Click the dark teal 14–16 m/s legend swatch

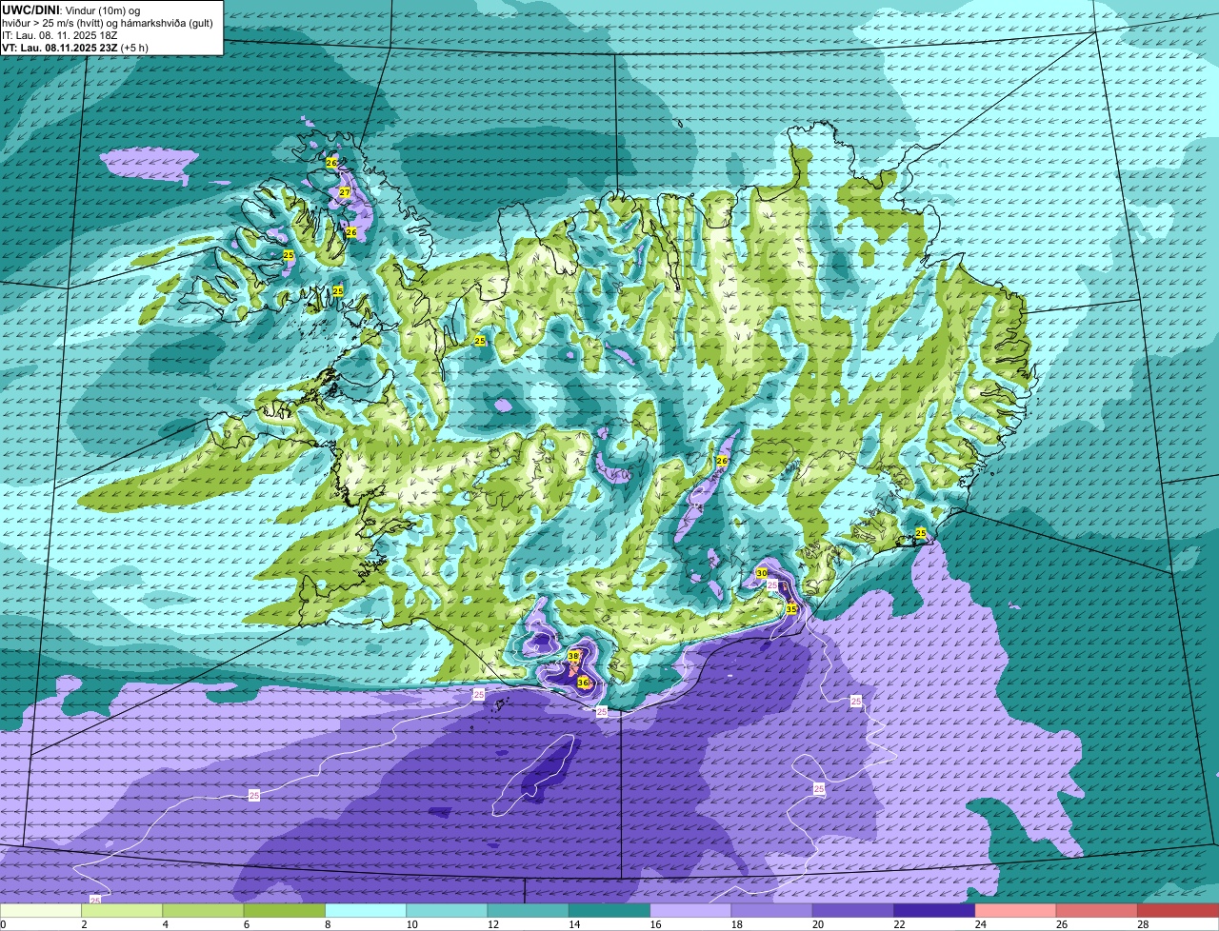pyautogui.click(x=609, y=910)
